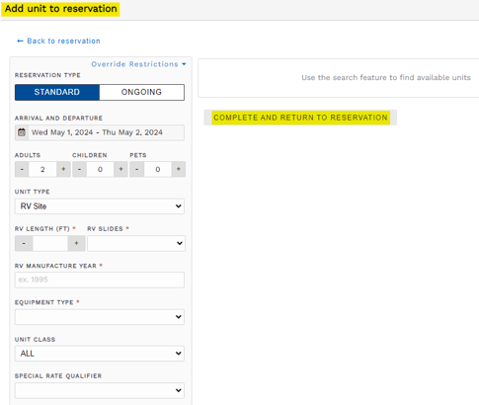Open the Unit Type dropdown showing RV Site
The image size is (479, 405).
[100, 206]
